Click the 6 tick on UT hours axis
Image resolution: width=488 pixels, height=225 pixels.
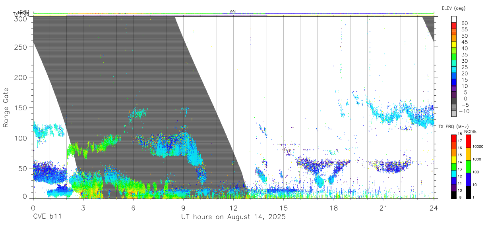(x=133, y=208)
